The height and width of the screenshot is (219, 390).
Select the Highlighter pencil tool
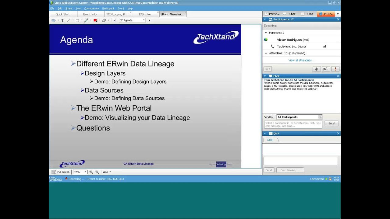point(86,20)
